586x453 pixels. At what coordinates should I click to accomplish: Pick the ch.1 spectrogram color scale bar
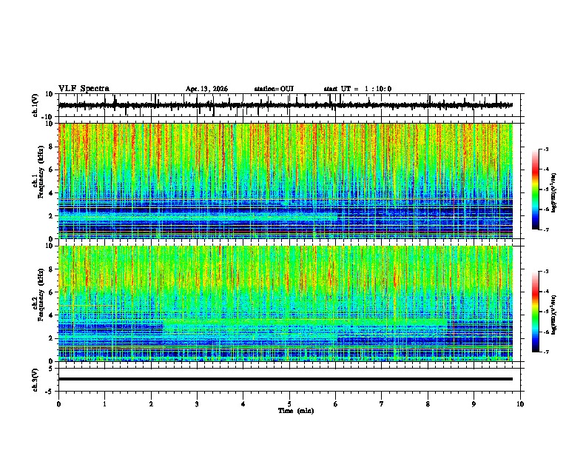click(535, 189)
